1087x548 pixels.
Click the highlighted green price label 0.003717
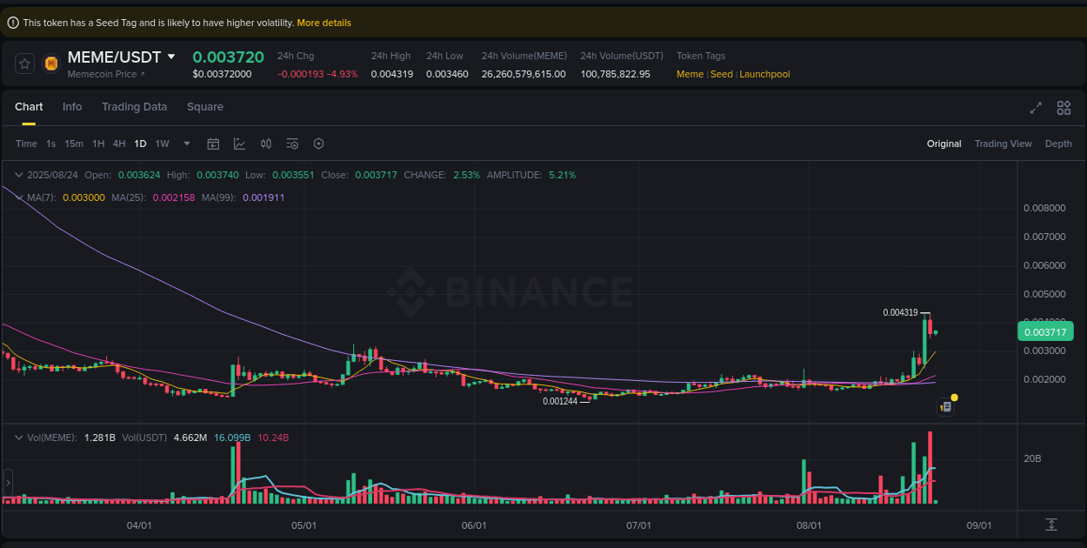pos(1045,331)
